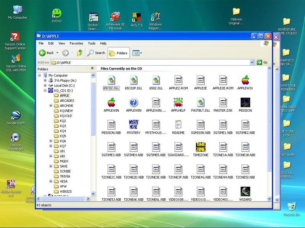Screen dimensions: 305x228
Task: Open the File menu
Action: (41, 43)
